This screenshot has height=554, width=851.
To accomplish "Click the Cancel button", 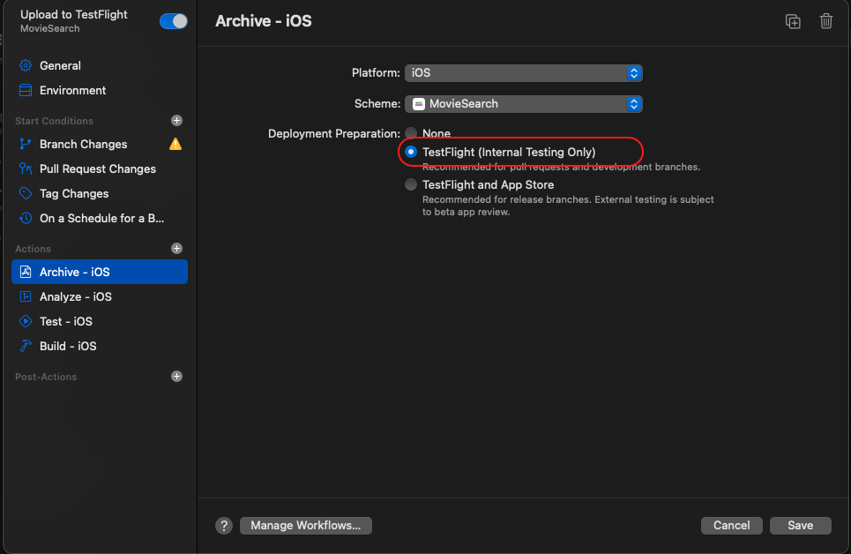I will coord(732,525).
